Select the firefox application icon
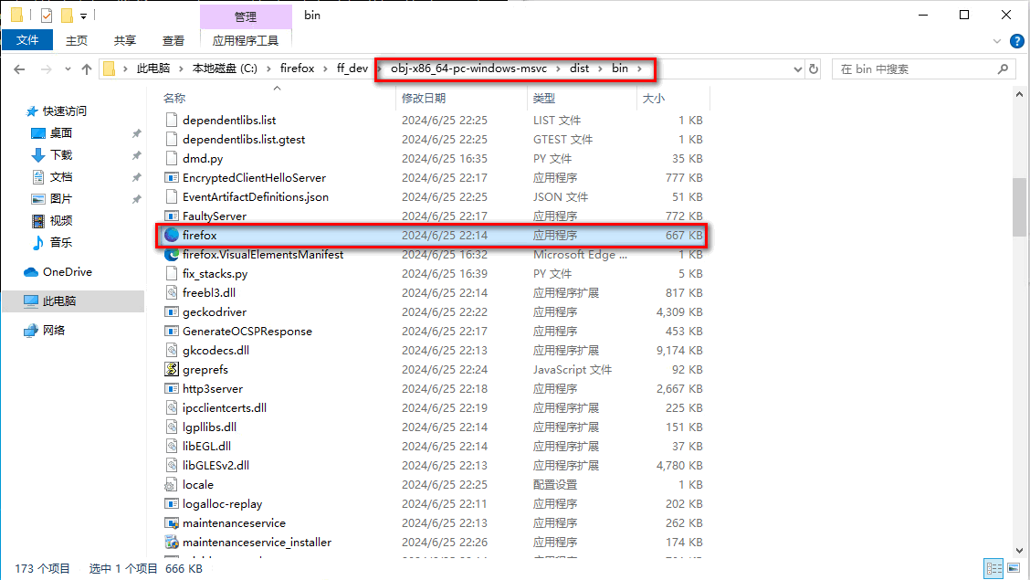Viewport: 1030px width, 580px height. [x=172, y=235]
